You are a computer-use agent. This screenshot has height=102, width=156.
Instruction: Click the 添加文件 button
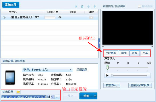11,5
